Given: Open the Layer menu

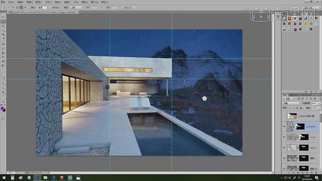Looking at the screenshot, I should point(39,2).
